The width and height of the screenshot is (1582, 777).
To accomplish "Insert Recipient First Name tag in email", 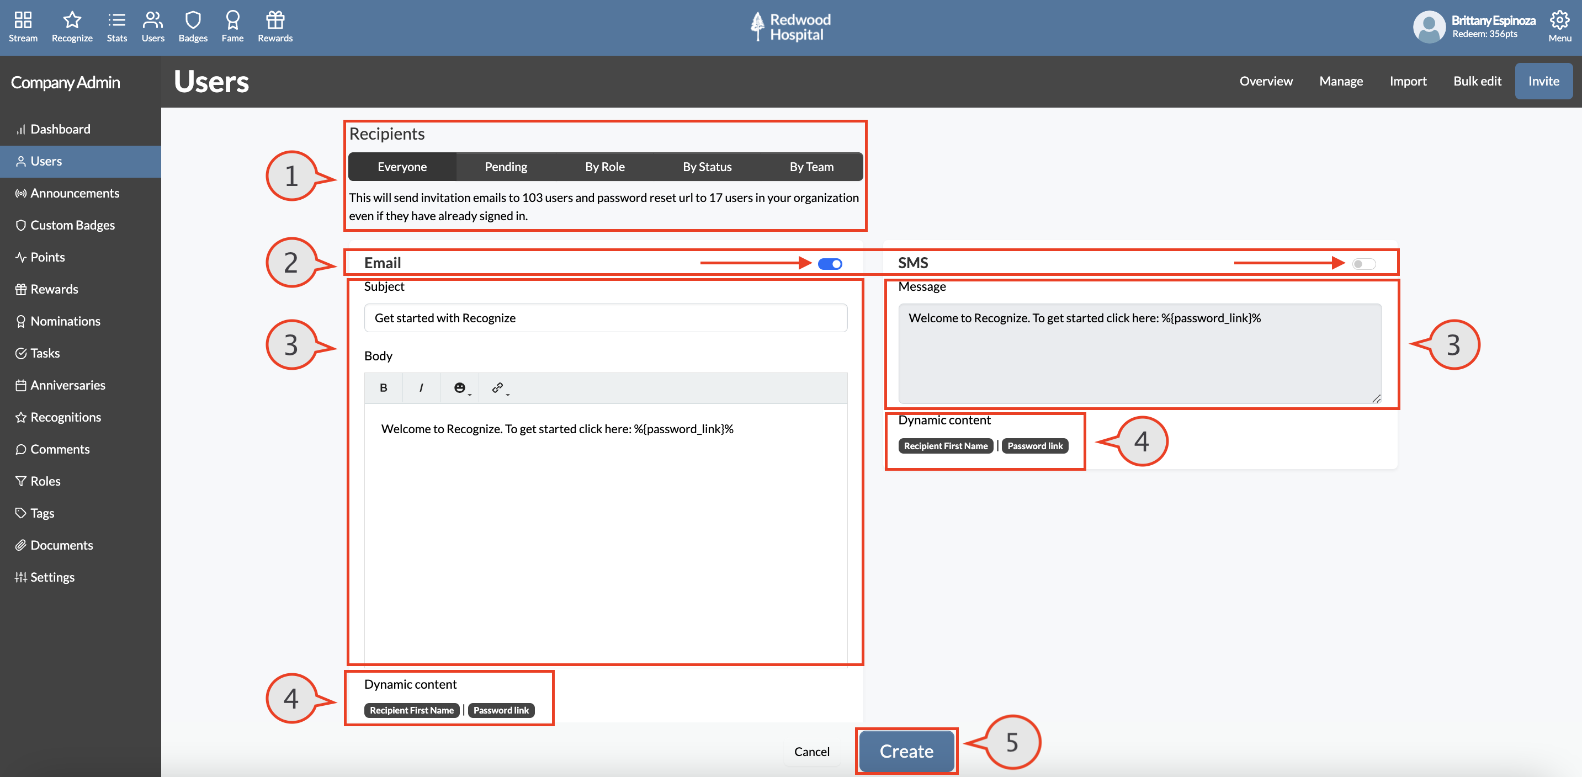I will point(411,710).
